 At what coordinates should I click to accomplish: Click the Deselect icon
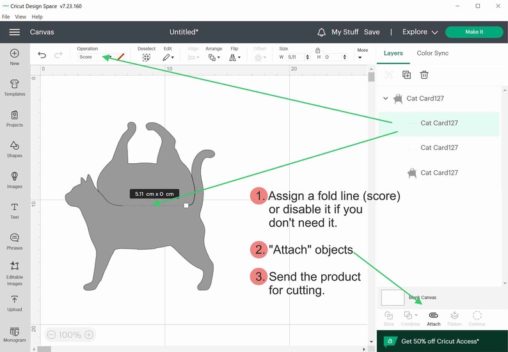147,58
